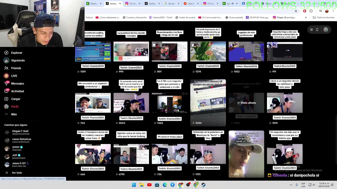Click the download app icon on the page

[311, 30]
